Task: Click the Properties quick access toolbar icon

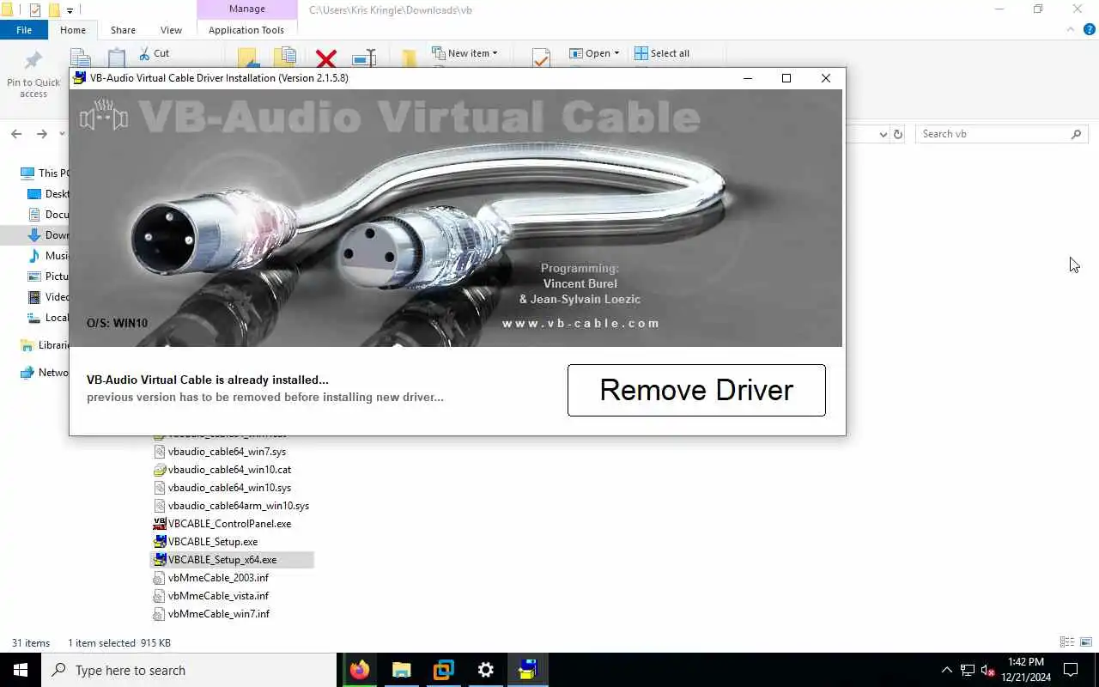Action: pos(34,10)
